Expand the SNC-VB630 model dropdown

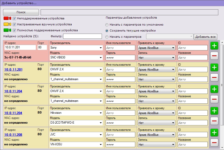(x=76, y=58)
